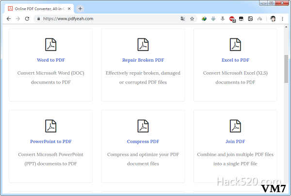Click the text "Effectively repair broken, damaged"
The width and height of the screenshot is (291, 196).
click(x=143, y=73)
